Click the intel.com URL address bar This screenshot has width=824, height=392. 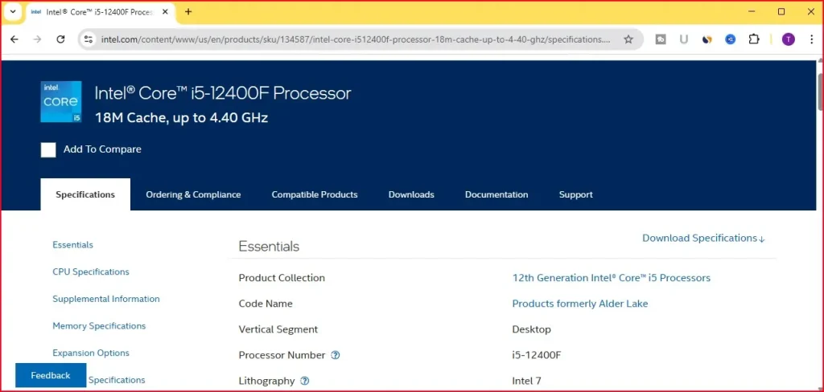click(355, 39)
